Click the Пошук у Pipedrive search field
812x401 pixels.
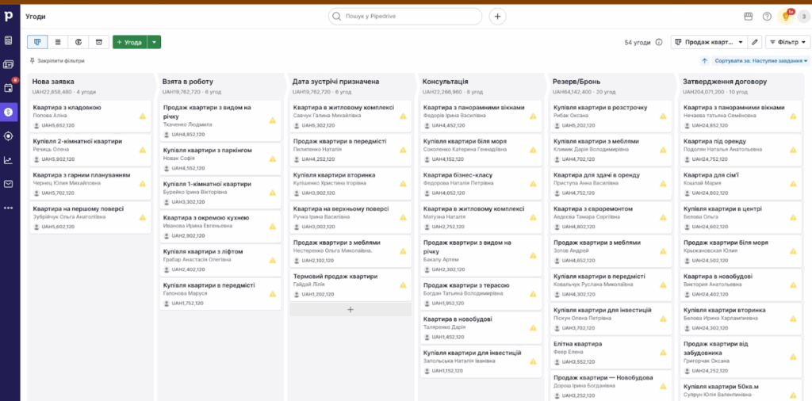pos(405,16)
